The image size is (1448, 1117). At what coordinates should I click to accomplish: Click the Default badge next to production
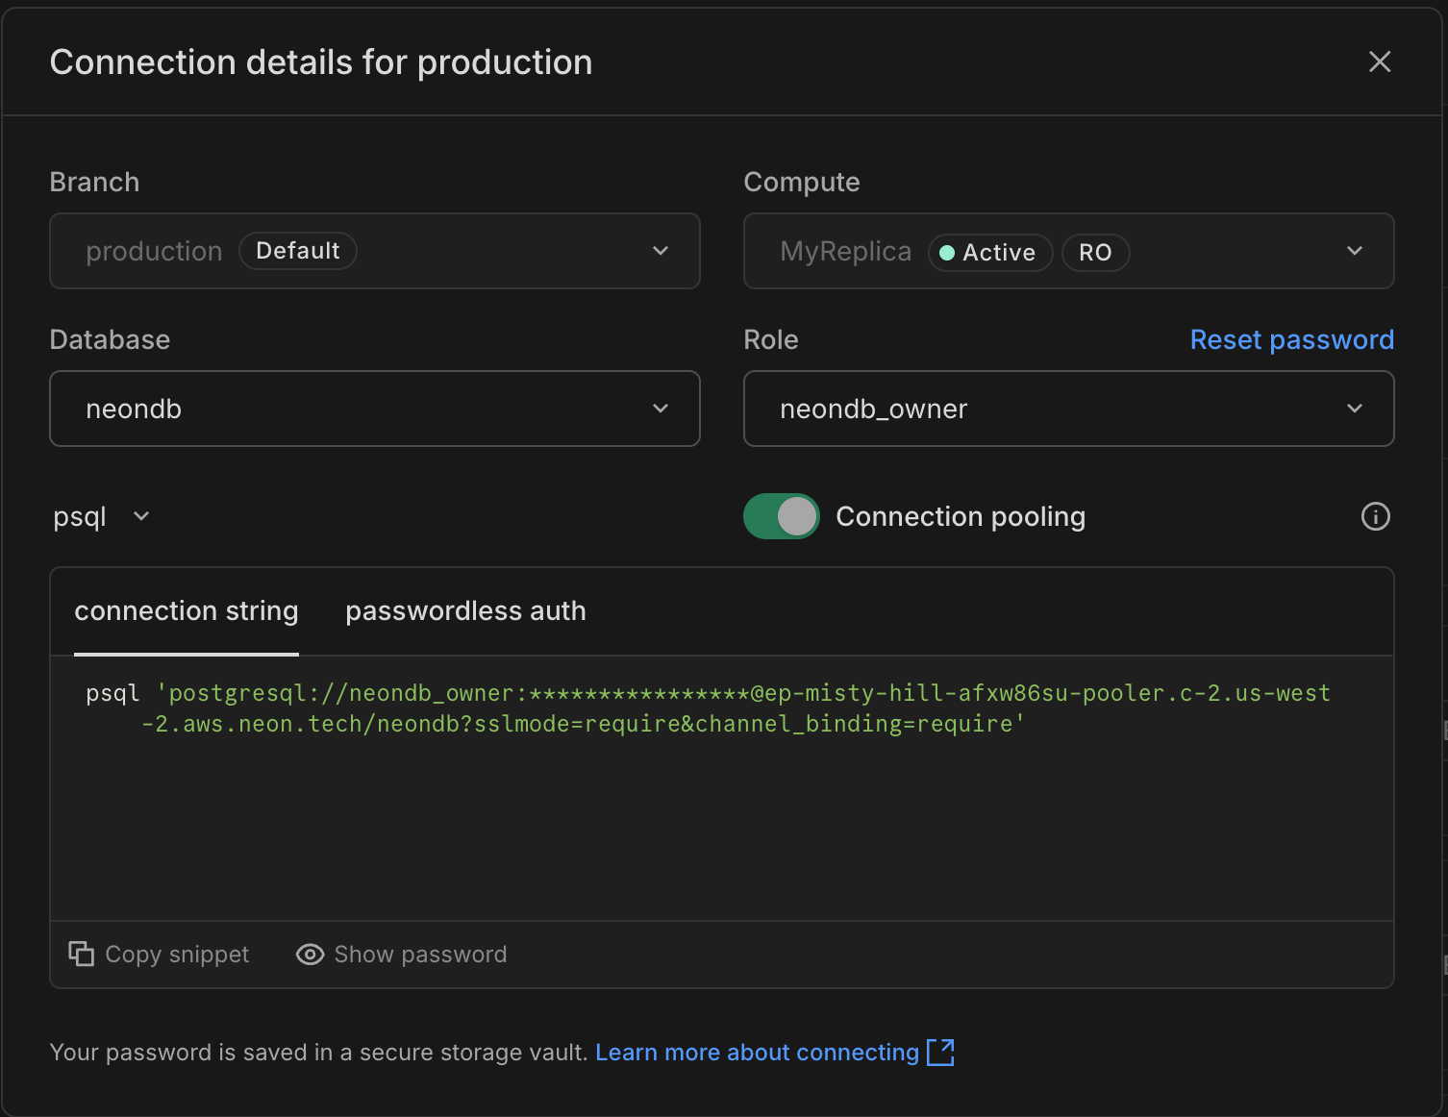[297, 250]
